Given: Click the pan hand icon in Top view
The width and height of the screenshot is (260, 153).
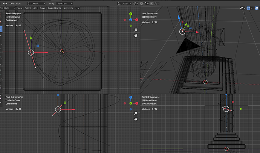Looking at the screenshot, I should click(136, 36).
